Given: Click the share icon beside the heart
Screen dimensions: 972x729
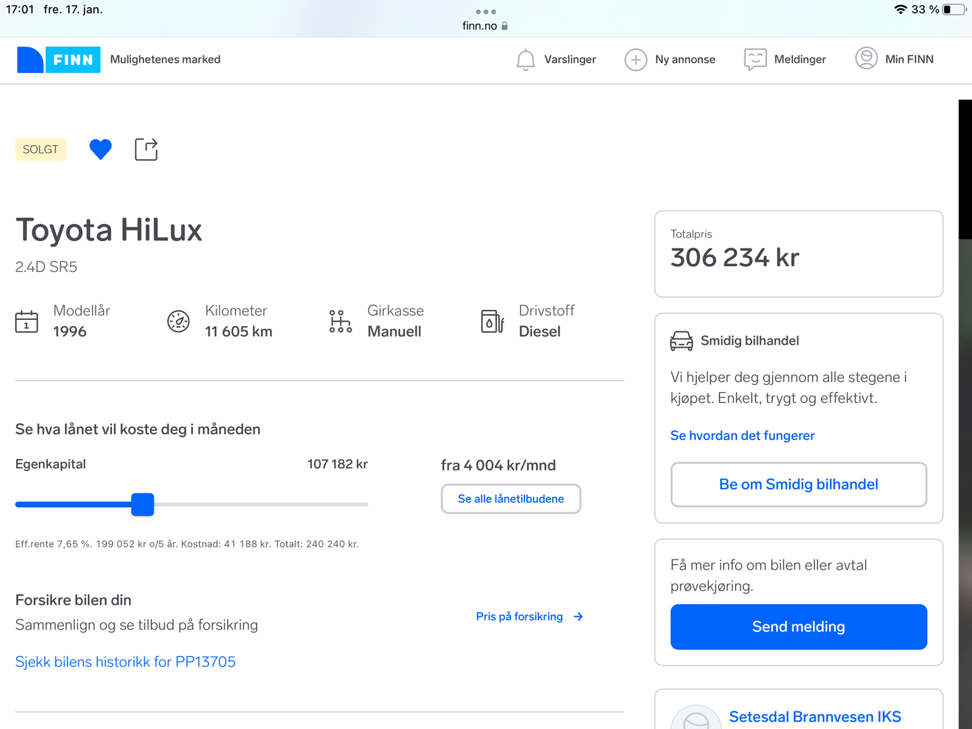Looking at the screenshot, I should (146, 149).
